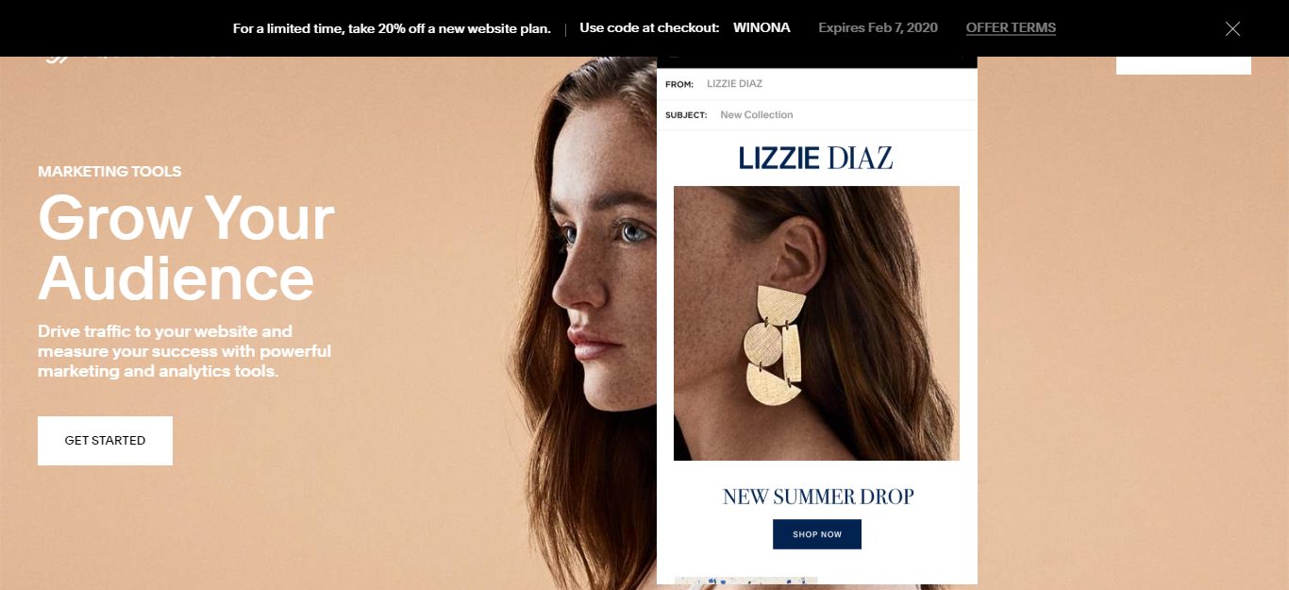Click the LIZZIE DIAZ email logo

click(816, 158)
